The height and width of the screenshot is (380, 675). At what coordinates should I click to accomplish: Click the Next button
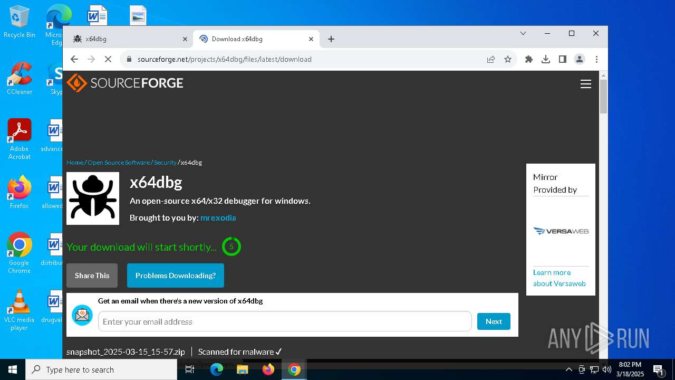pos(494,321)
